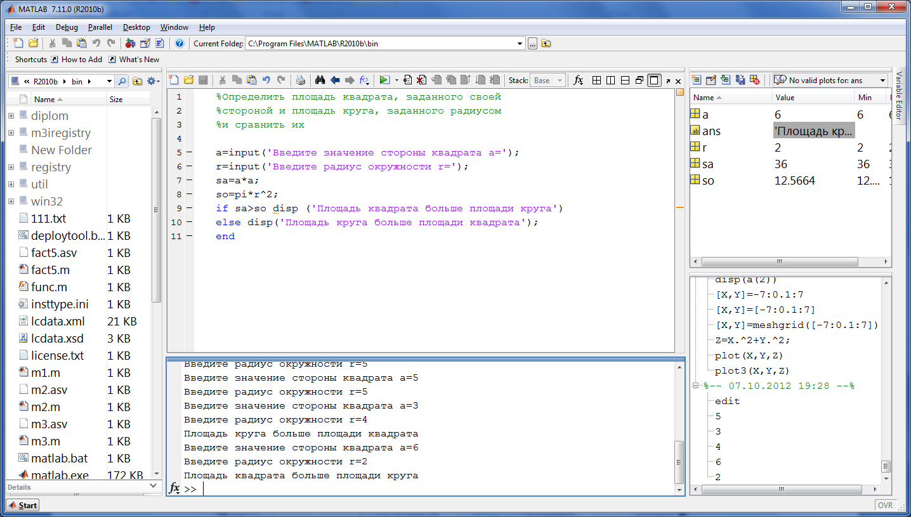
Task: Open the Window menu
Action: [174, 27]
